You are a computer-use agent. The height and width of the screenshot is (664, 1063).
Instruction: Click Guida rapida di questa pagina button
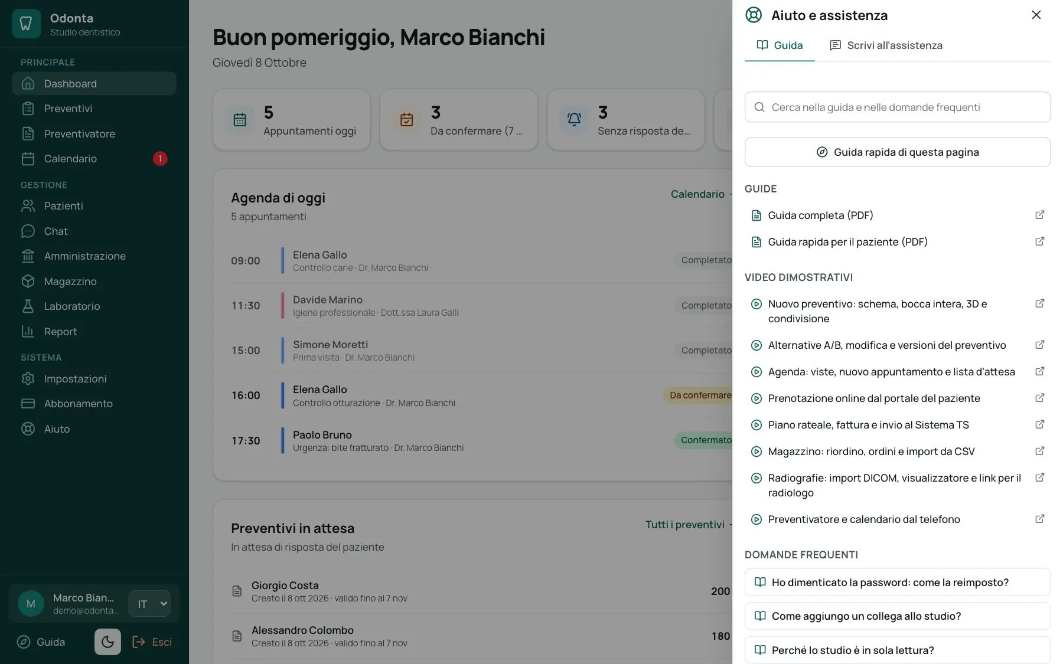tap(898, 152)
